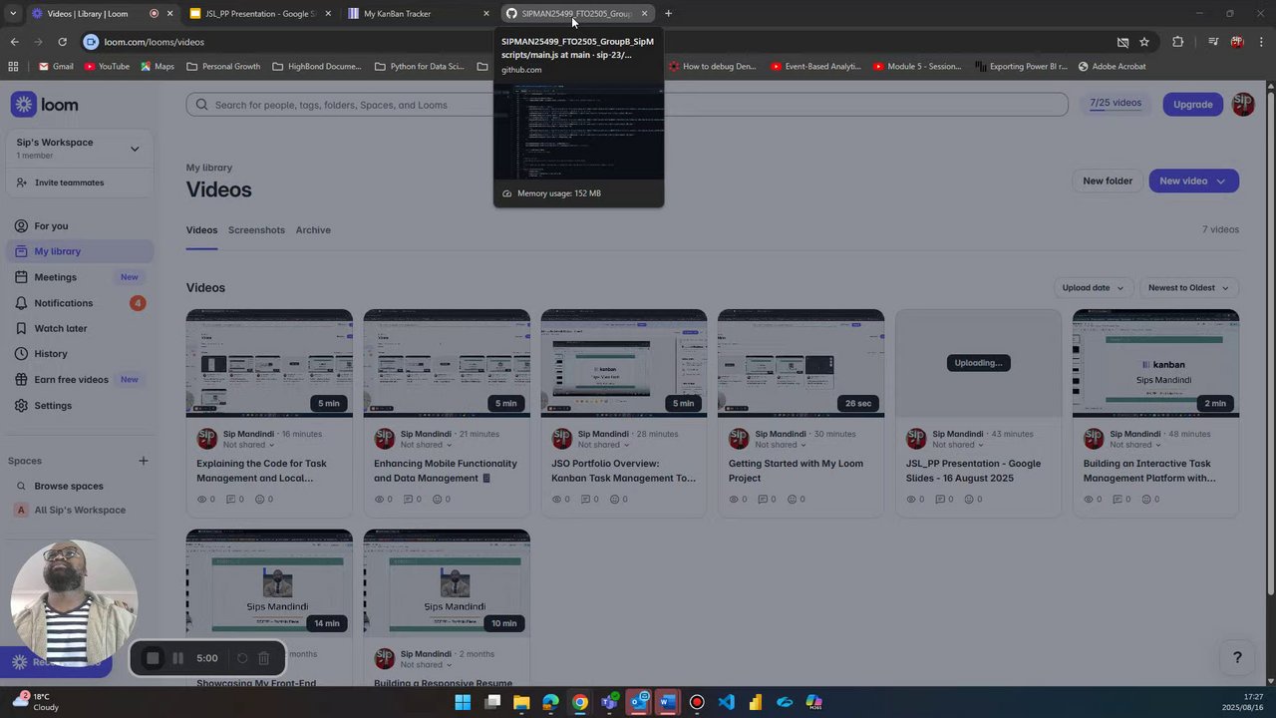Expand the Sip's Workspace switcher
The image size is (1276, 718).
(79, 149)
